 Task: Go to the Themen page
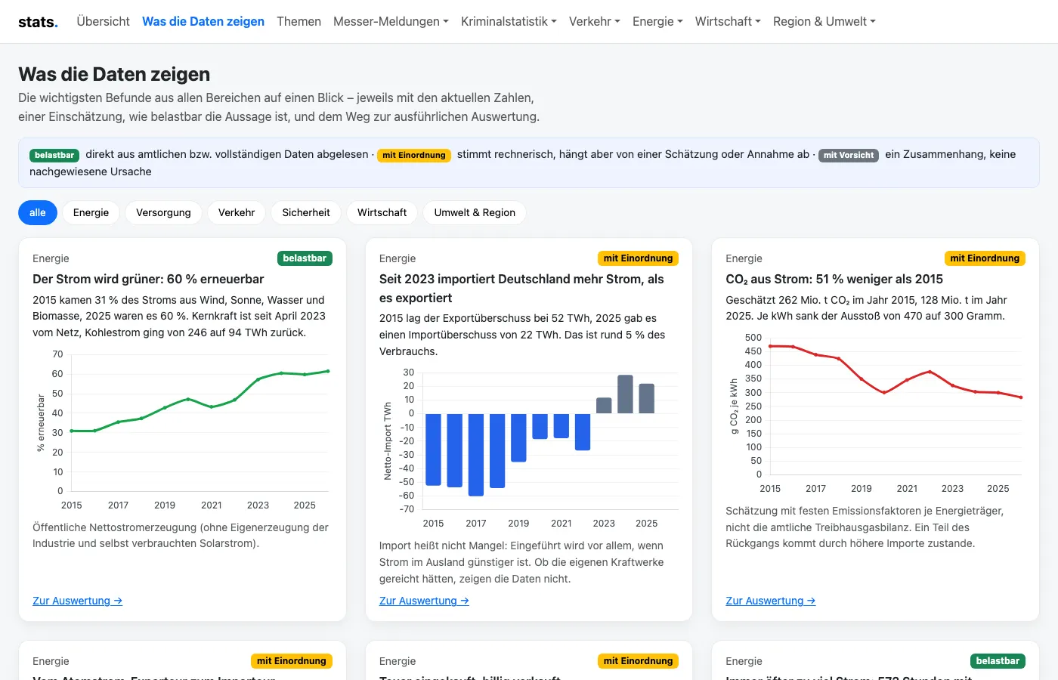[x=299, y=21]
